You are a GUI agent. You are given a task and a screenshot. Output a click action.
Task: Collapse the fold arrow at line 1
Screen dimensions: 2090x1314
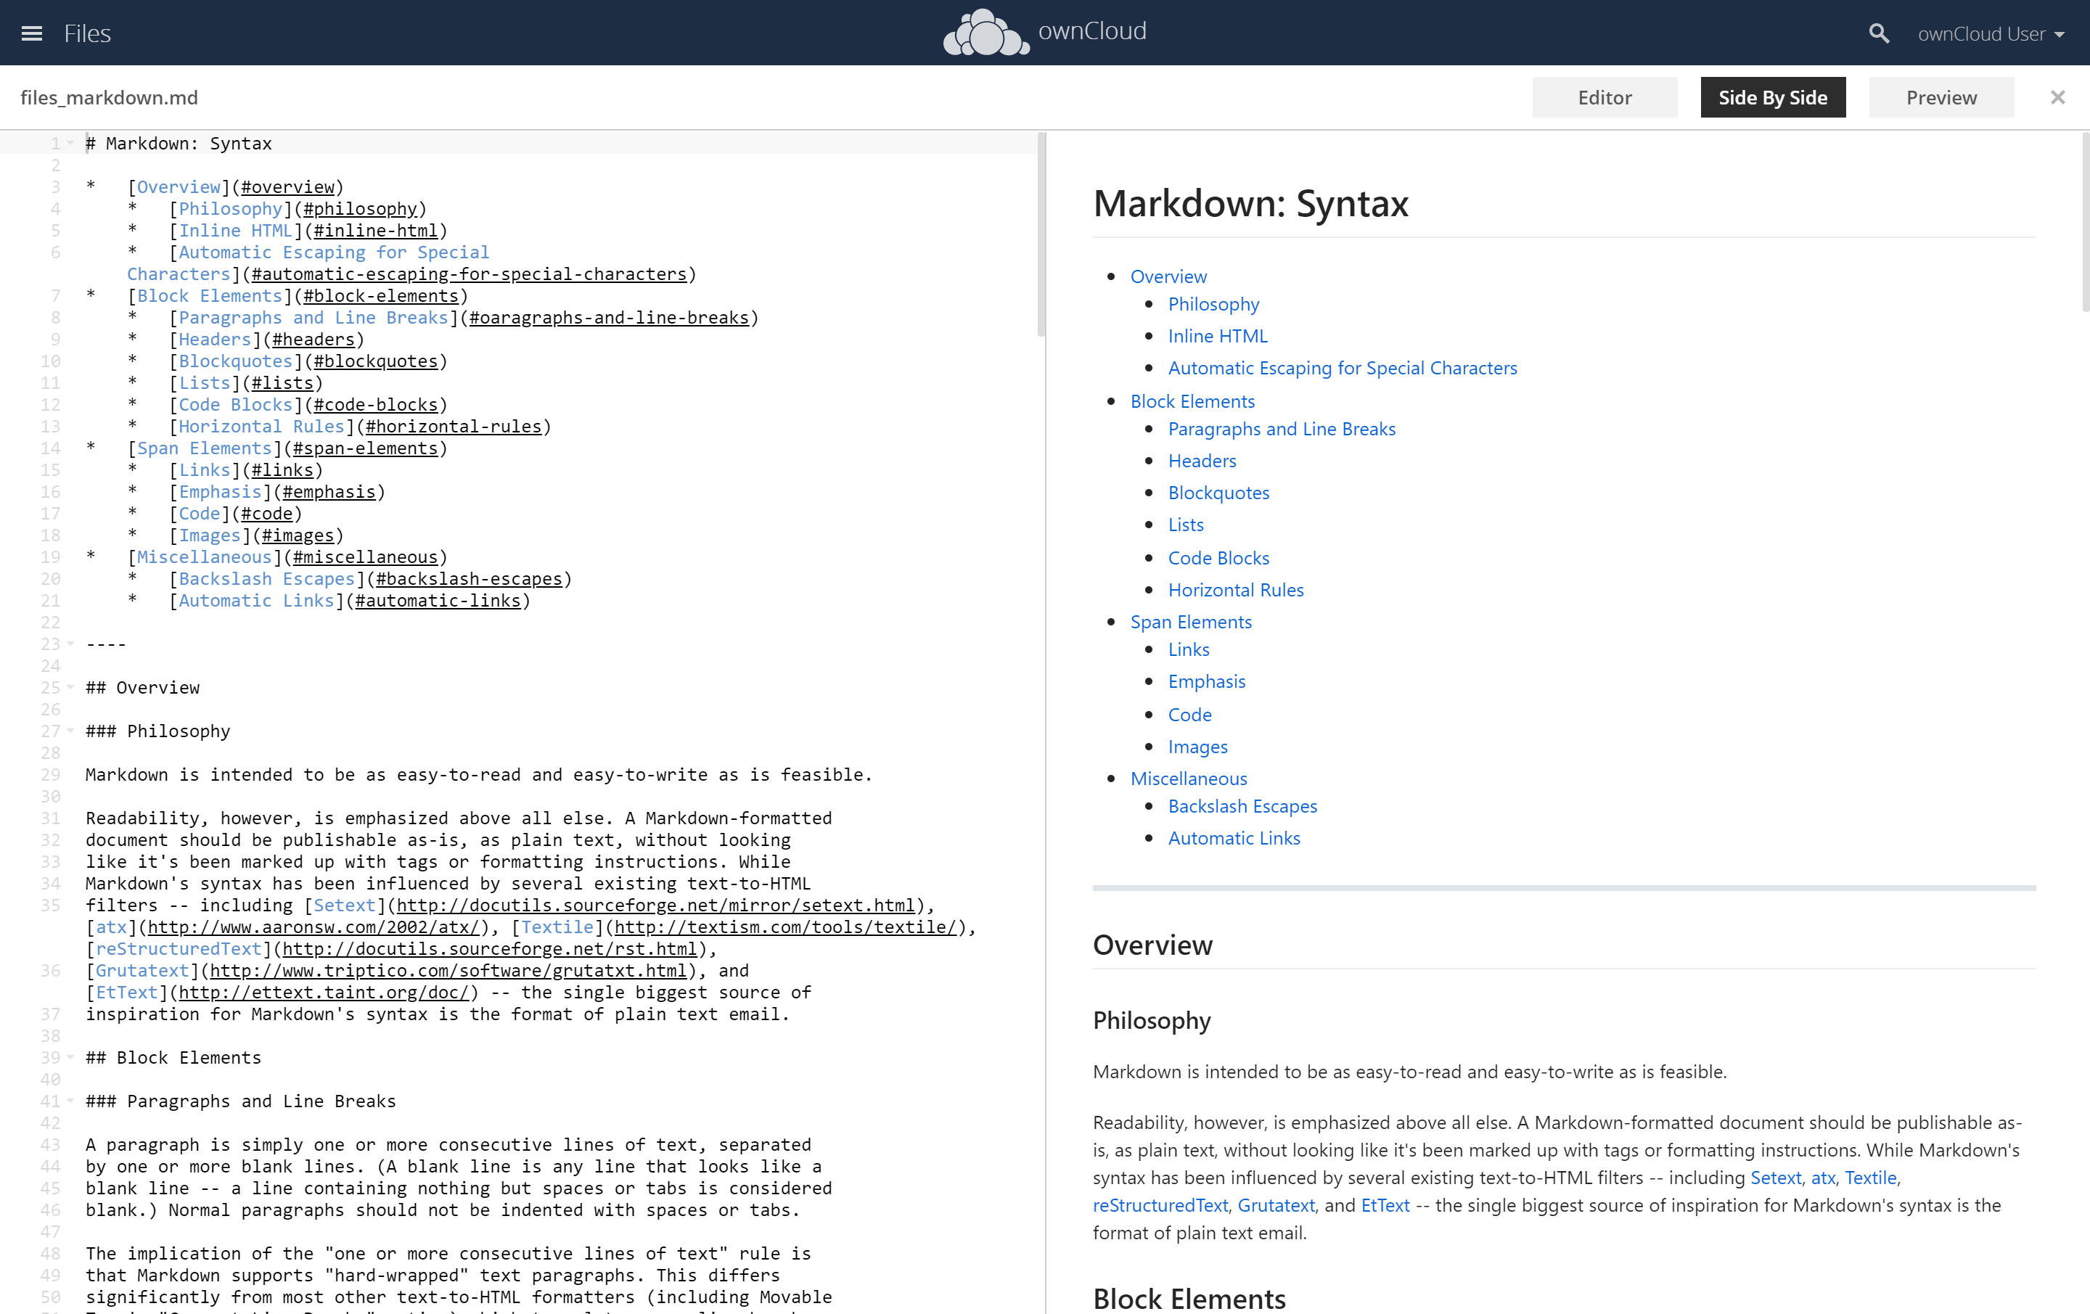coord(70,143)
